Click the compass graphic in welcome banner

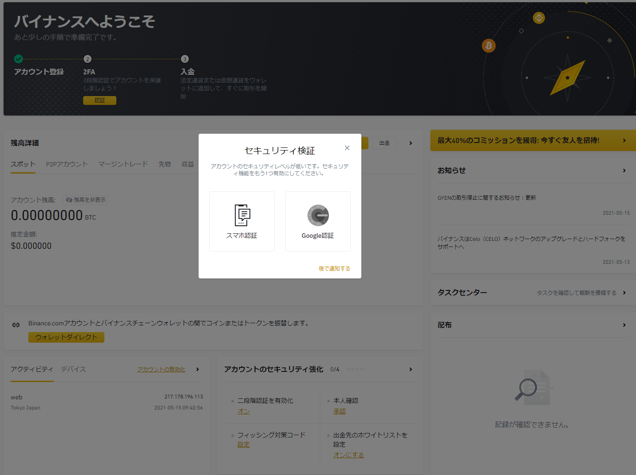(x=567, y=78)
